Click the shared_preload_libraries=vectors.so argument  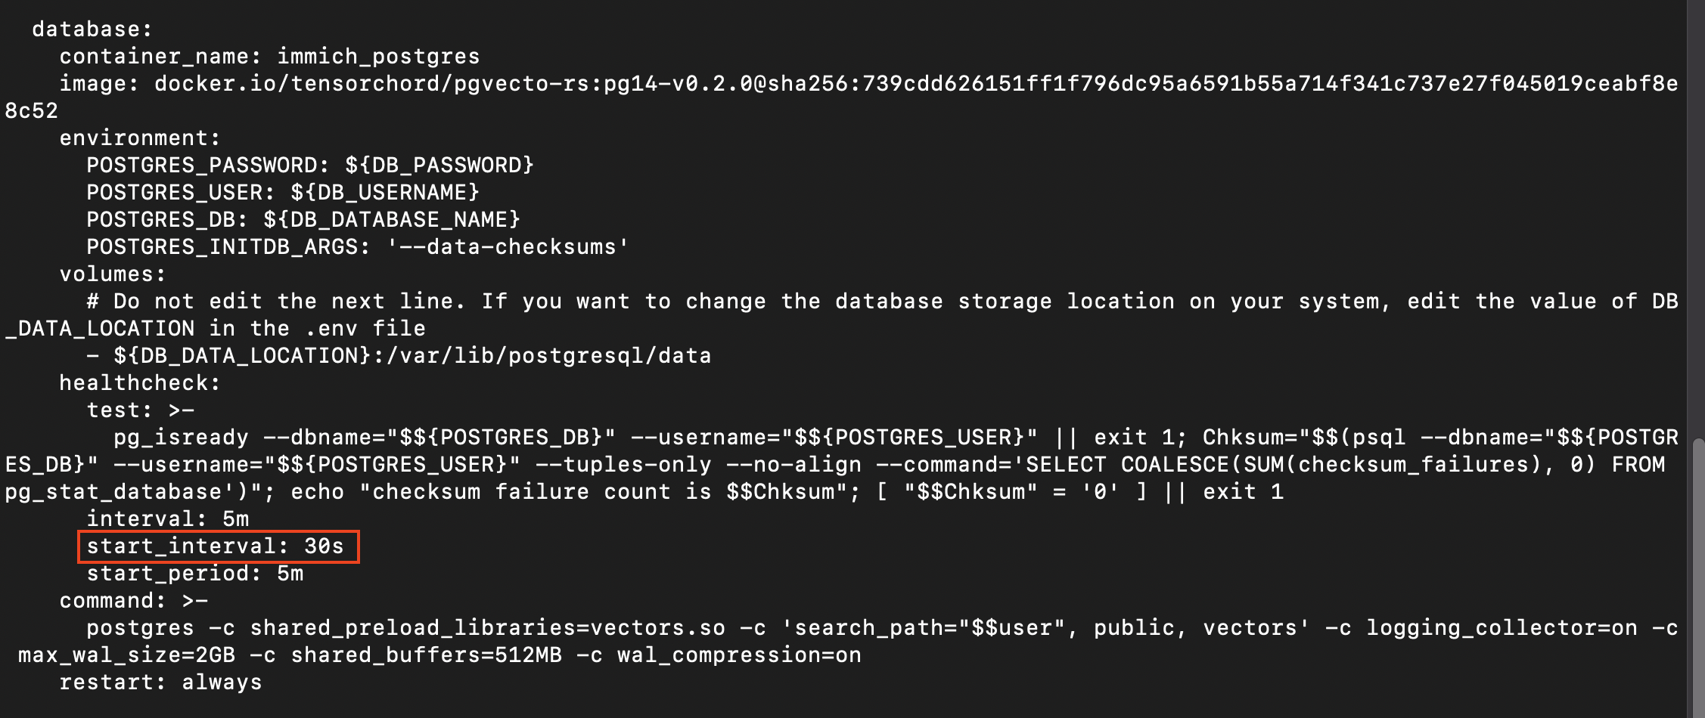point(488,628)
